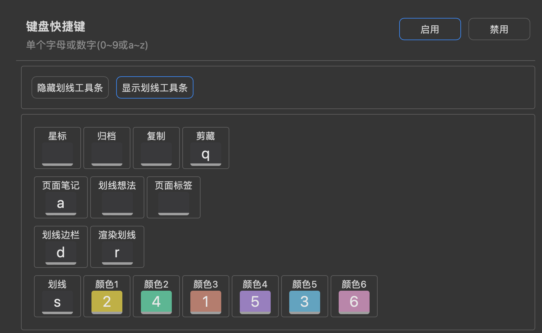Click the 禁用 (Disable) shortcuts button
The height and width of the screenshot is (333, 542).
click(499, 29)
